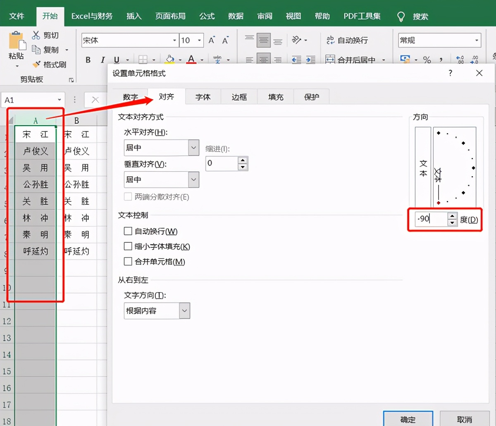Open the 插入 ribbon tab
496x426 pixels.
pyautogui.click(x=134, y=16)
